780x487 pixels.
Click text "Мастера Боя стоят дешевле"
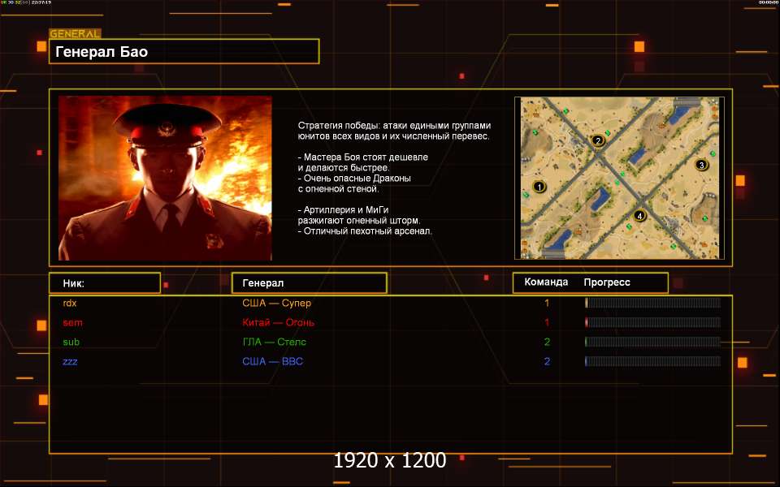[x=366, y=157]
